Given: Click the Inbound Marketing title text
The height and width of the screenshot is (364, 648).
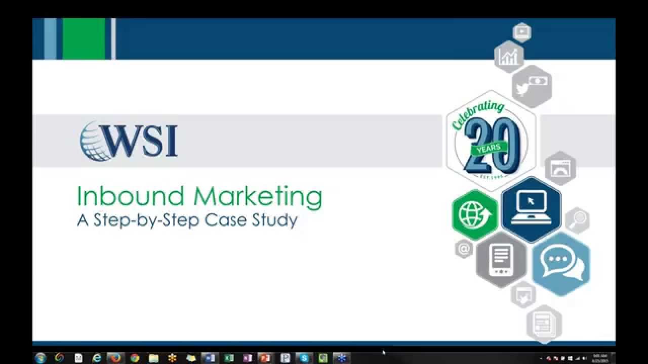Looking at the screenshot, I should click(x=199, y=196).
